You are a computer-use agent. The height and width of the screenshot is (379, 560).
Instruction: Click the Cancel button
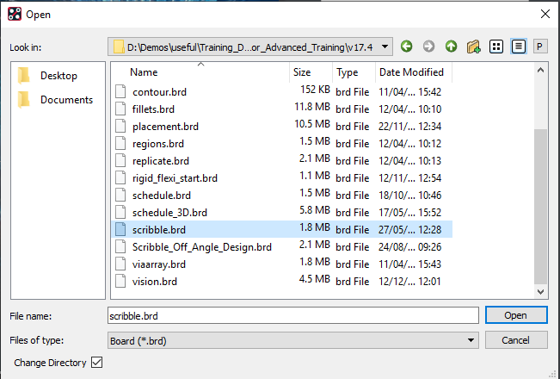pyautogui.click(x=516, y=340)
